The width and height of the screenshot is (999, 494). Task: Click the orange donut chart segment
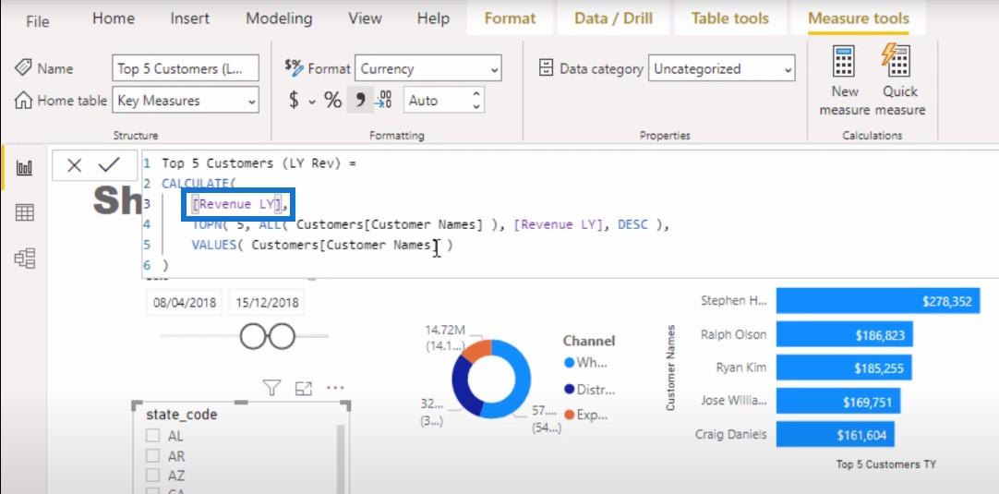(x=476, y=350)
